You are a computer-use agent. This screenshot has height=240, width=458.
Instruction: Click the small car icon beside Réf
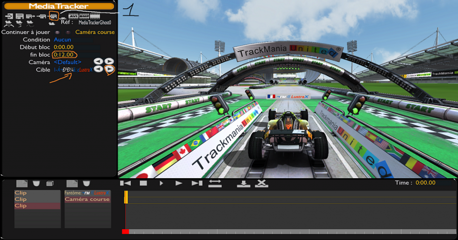click(63, 18)
